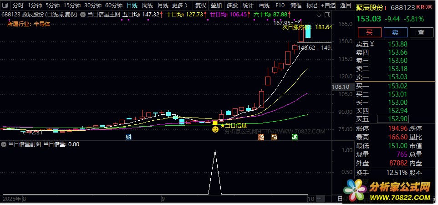Image resolution: width=438 pixels, height=205 pixels.
Task: Select the 买四 152.94 order row
Action: (382, 110)
